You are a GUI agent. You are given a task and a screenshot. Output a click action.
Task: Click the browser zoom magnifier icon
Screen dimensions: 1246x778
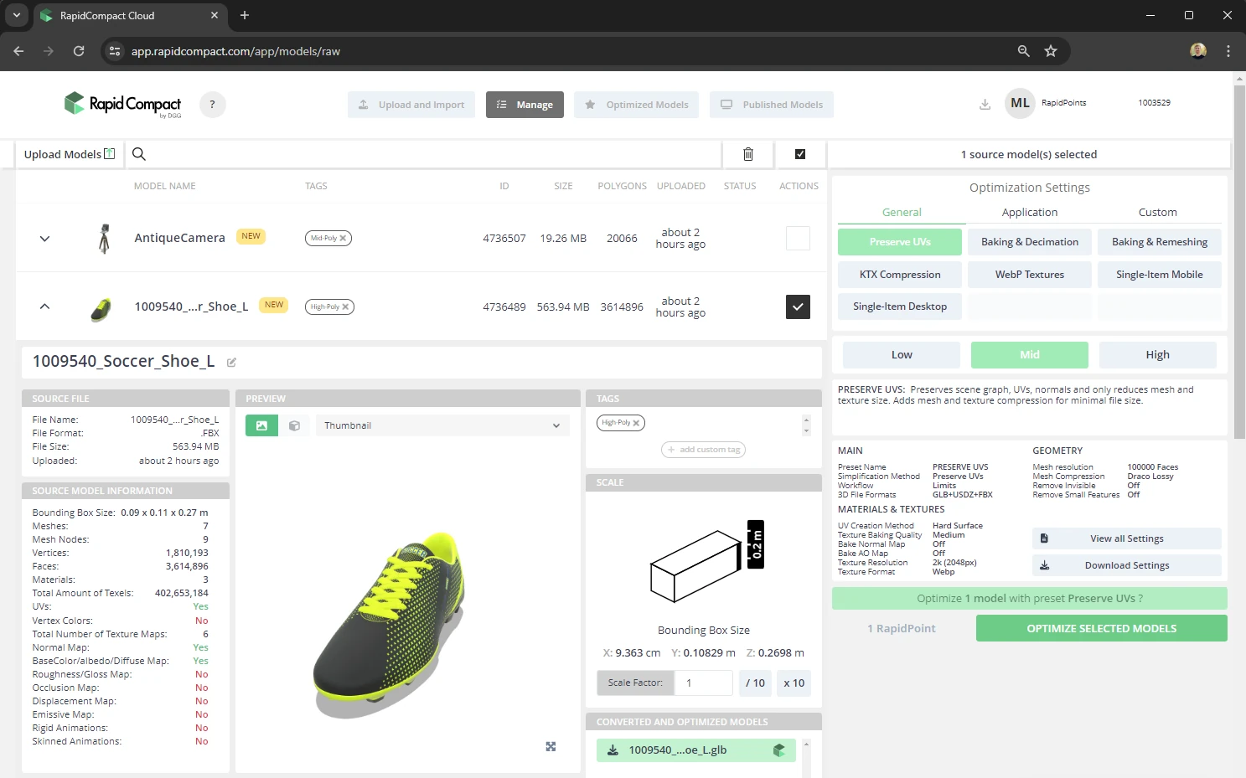(1023, 51)
